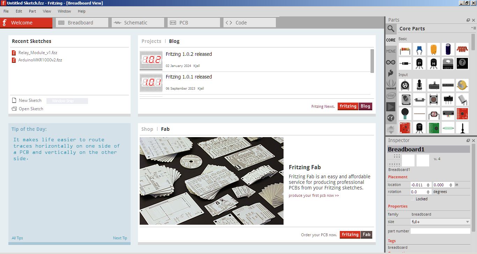Viewport: 477px width, 254px height.
Task: Open the Core Parts bin options menu
Action: point(473,28)
